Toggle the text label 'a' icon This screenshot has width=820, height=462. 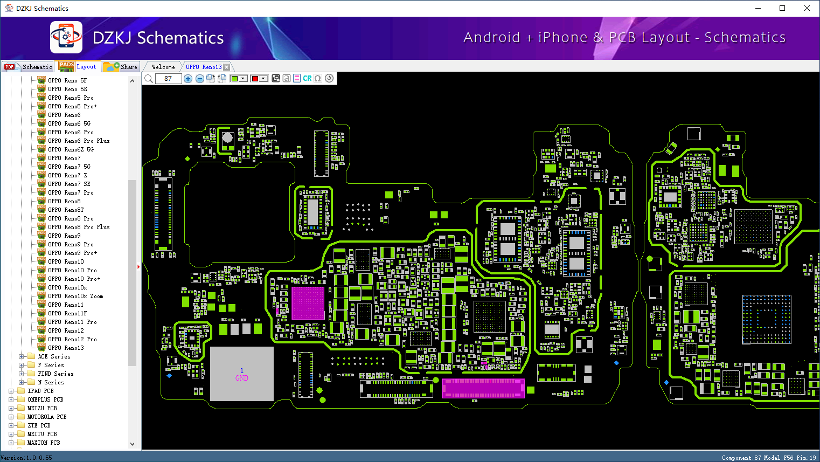(x=287, y=78)
